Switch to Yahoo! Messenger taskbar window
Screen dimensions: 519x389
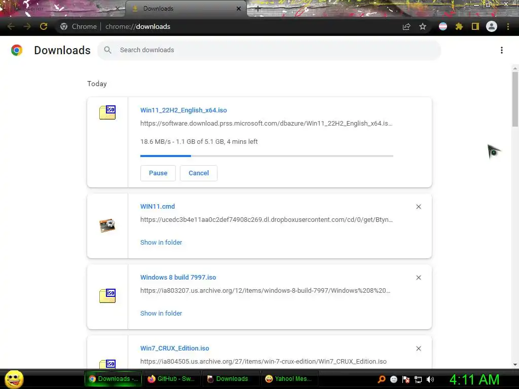(x=289, y=379)
